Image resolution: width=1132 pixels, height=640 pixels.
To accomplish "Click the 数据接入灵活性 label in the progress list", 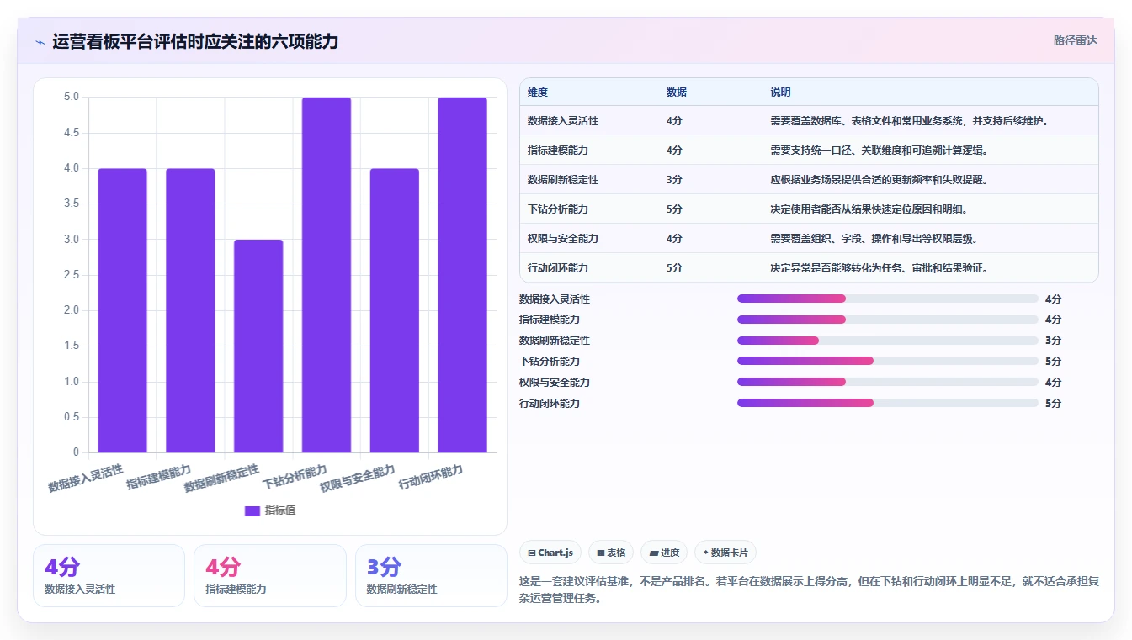I will point(555,299).
